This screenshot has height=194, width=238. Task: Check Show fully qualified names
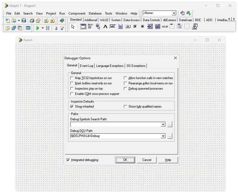(x=125, y=107)
